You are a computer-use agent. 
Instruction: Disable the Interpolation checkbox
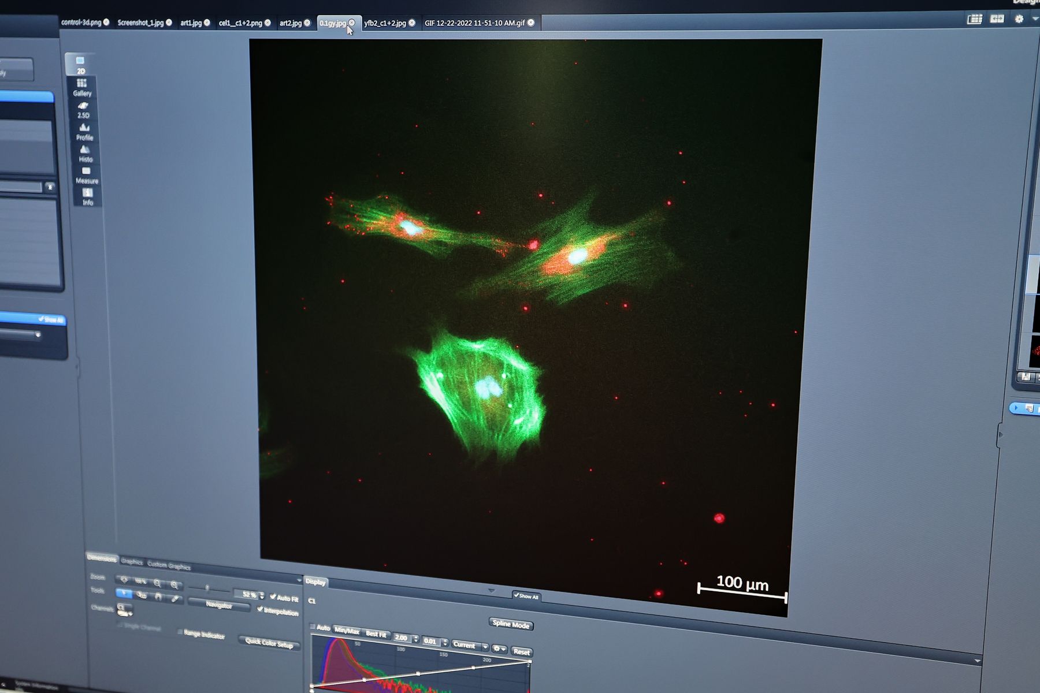tap(260, 609)
